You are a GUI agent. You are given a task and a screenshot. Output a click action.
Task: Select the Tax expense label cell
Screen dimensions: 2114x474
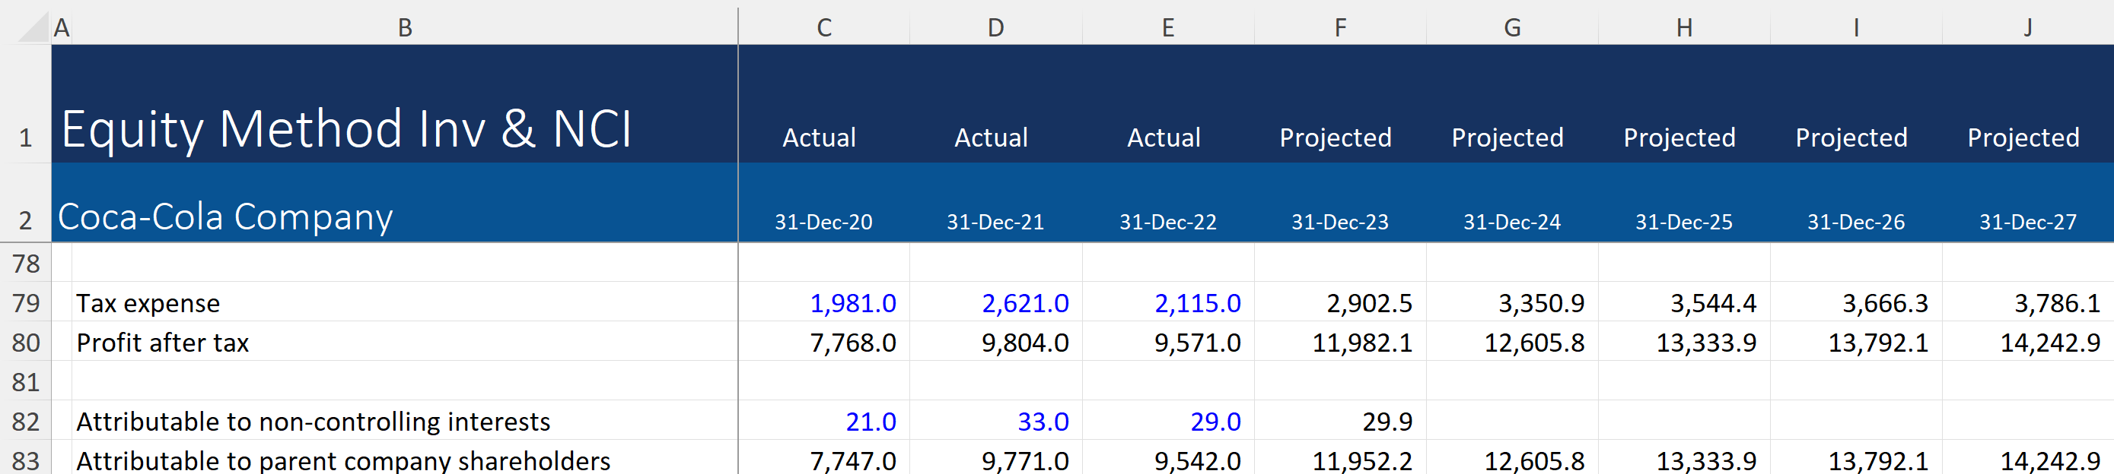tap(148, 303)
